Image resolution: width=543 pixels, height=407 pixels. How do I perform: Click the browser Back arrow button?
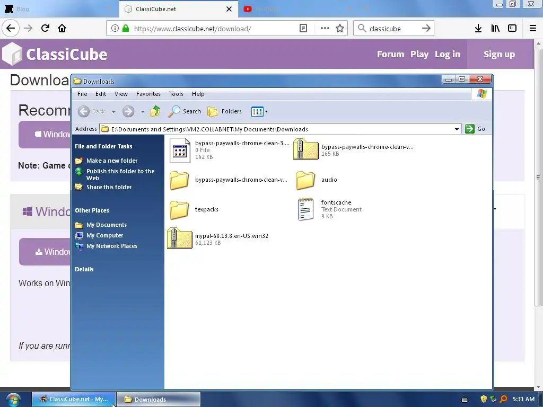[11, 28]
